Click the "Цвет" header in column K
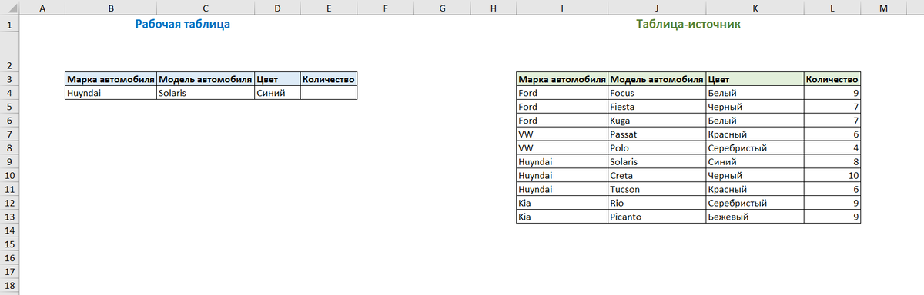Image resolution: width=924 pixels, height=295 pixels. [x=754, y=79]
